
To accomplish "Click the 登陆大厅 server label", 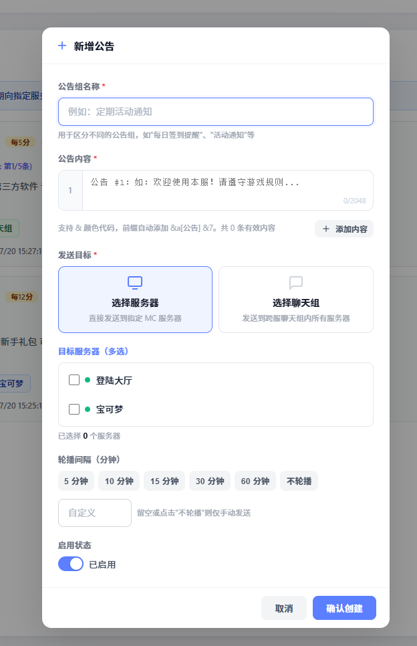I will [114, 381].
